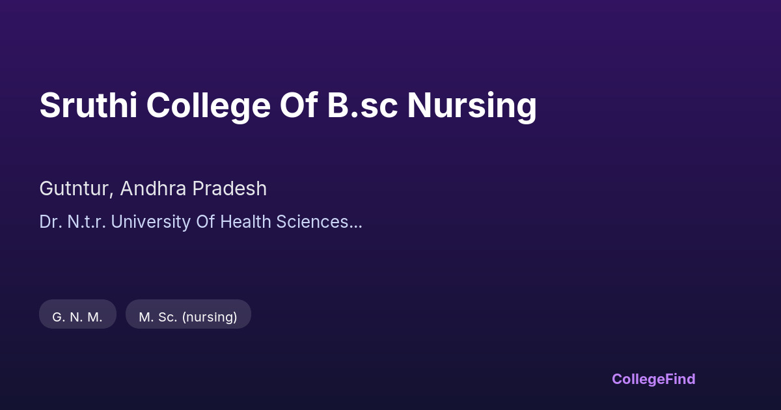Screen dimensions: 781x410
Task: Click the word "College" in the heading
Action: (208, 105)
